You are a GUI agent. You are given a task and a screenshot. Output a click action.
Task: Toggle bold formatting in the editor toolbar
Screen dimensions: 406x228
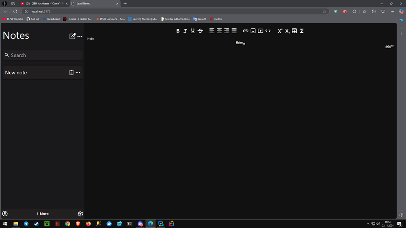click(178, 31)
